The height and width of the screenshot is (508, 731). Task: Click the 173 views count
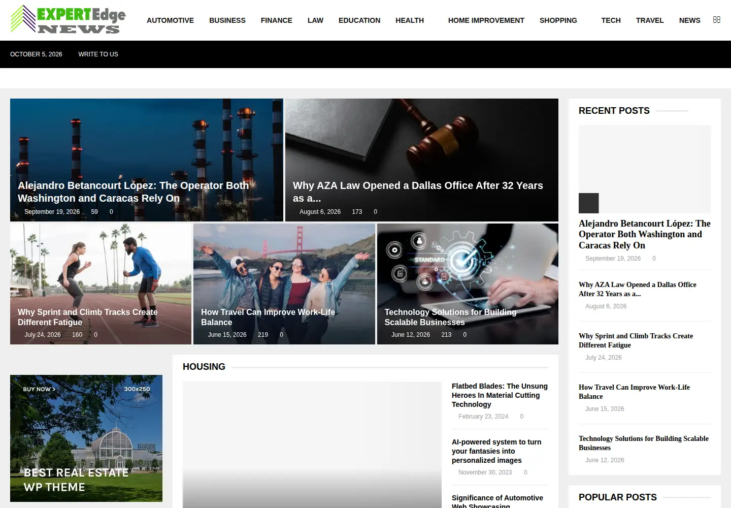(357, 212)
